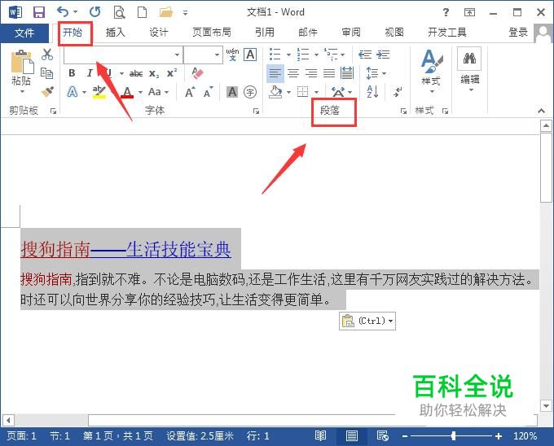This screenshot has width=554, height=446.
Task: Apply superscript formatting
Action: (172, 73)
